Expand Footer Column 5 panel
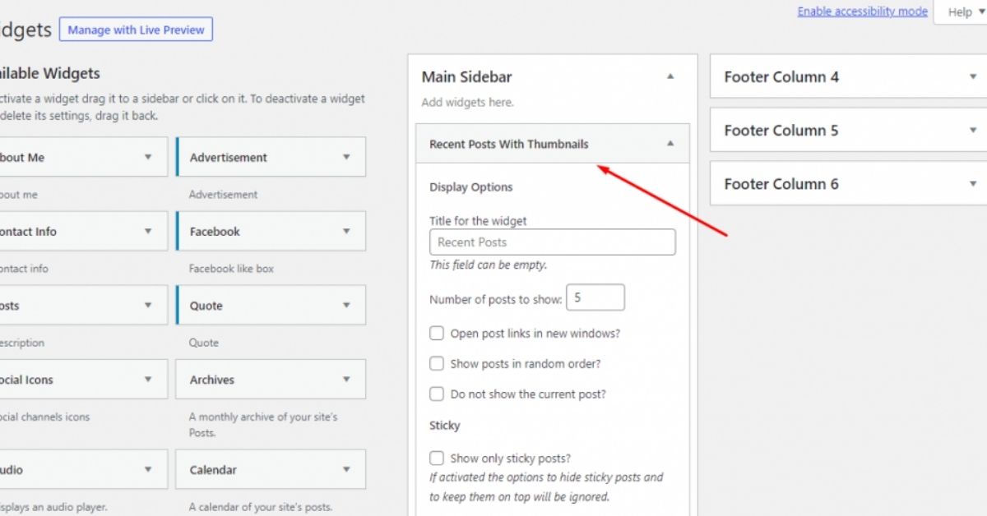Viewport: 987px width, 516px height. click(x=973, y=130)
